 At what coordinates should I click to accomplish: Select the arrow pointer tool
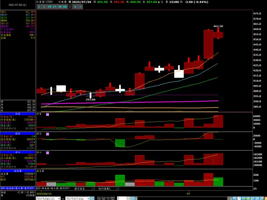tap(235, 199)
